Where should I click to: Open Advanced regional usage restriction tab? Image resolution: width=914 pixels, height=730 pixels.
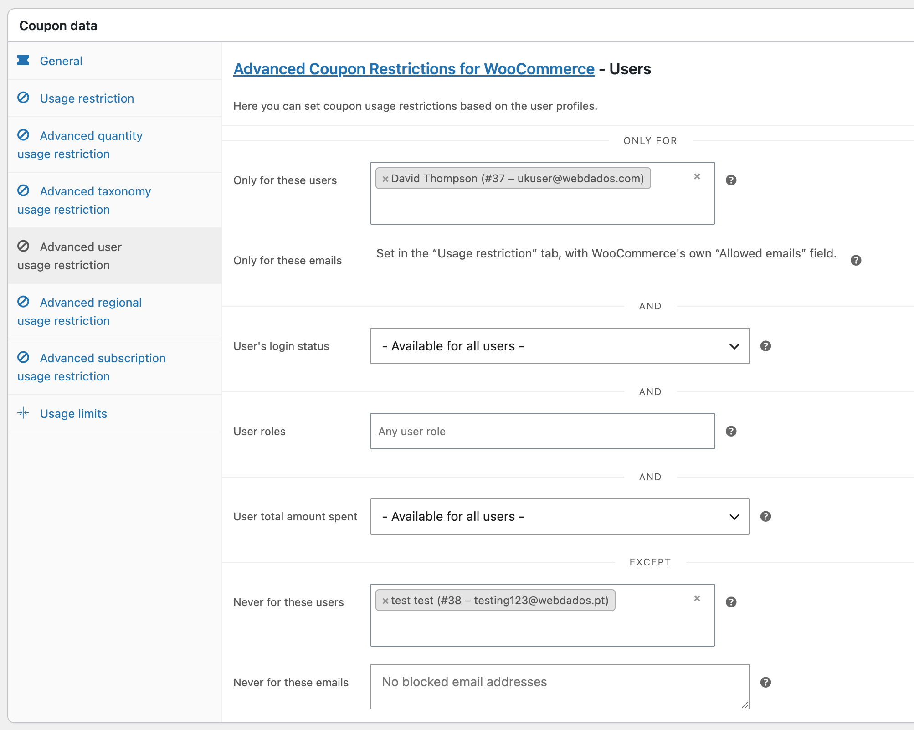coord(115,312)
